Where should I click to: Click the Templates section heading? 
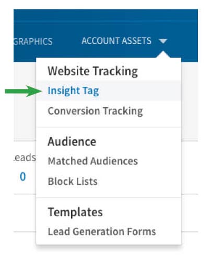click(75, 212)
